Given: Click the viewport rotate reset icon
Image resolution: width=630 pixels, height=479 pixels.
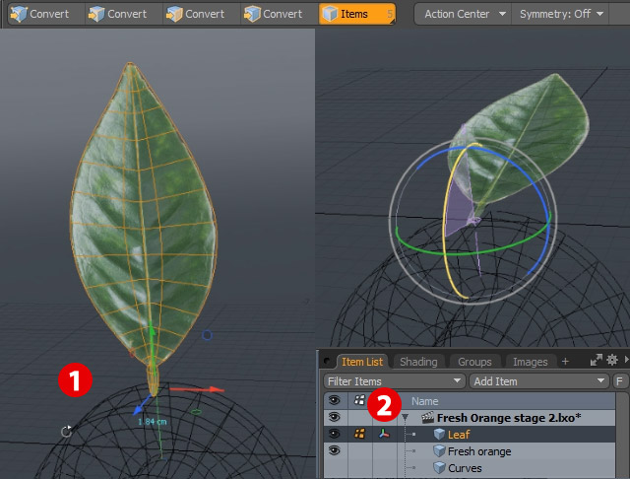Looking at the screenshot, I should 66,432.
